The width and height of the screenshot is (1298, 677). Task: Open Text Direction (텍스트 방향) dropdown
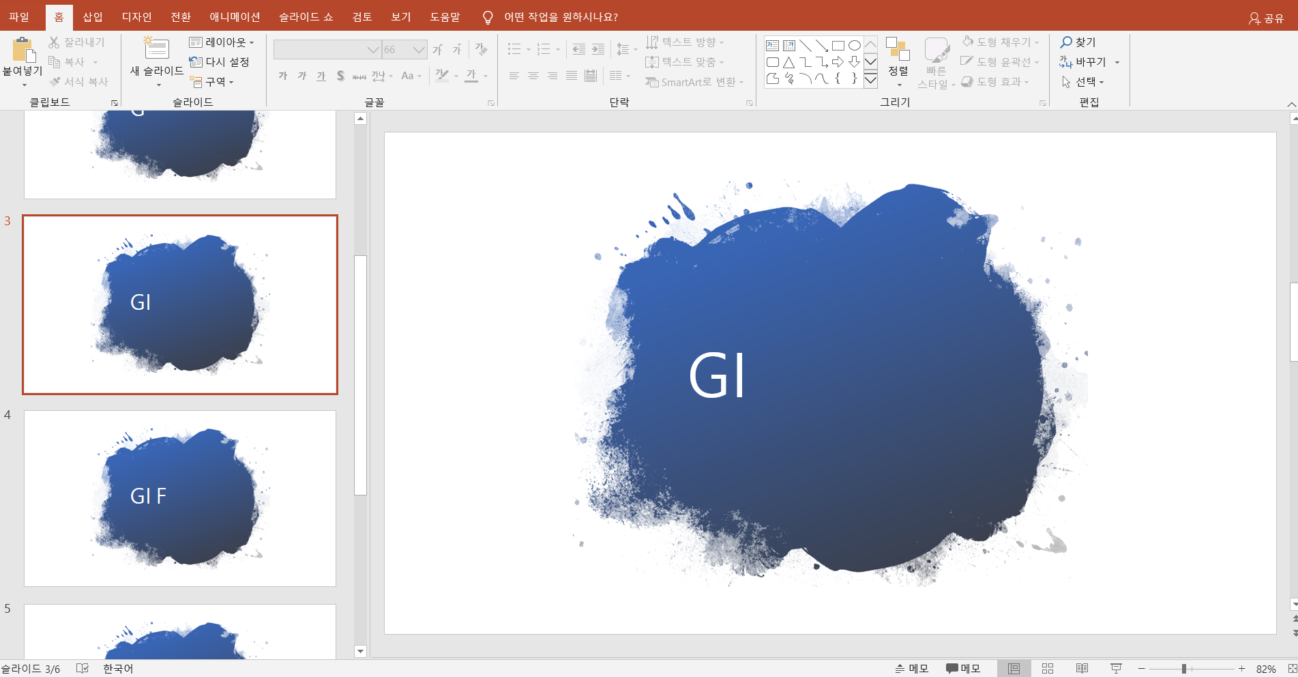point(685,42)
